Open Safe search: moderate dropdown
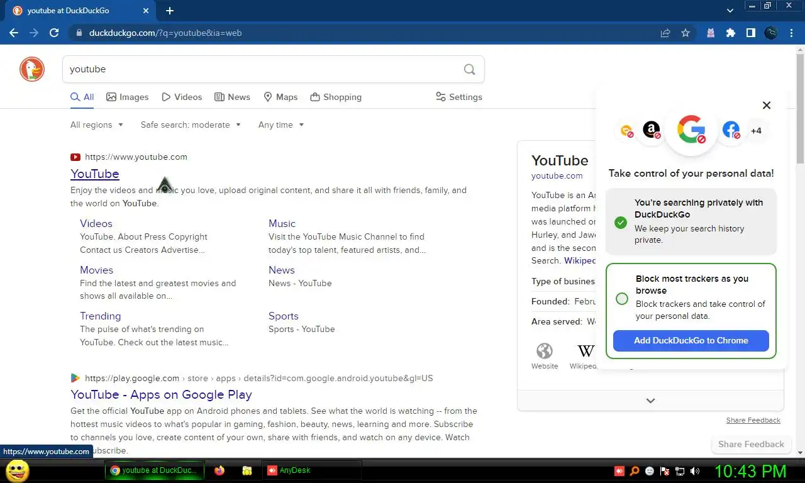This screenshot has width=805, height=483. tap(191, 125)
